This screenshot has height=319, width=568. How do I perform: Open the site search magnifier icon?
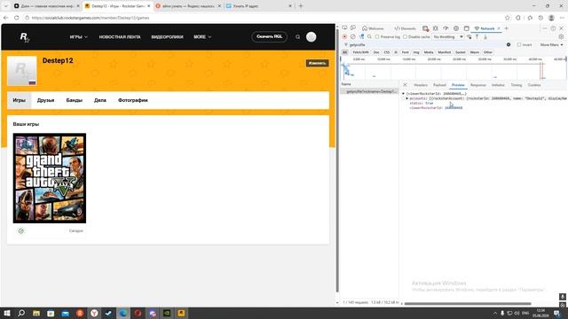click(298, 37)
